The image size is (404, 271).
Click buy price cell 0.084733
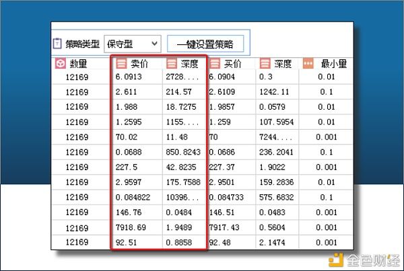click(x=226, y=197)
